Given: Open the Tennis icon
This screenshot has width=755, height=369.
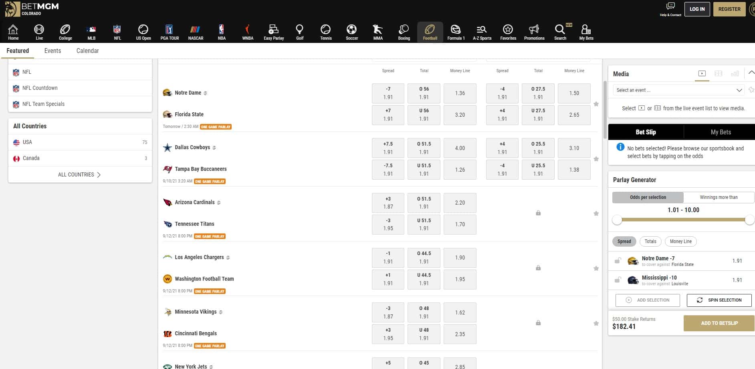Looking at the screenshot, I should coord(326,32).
